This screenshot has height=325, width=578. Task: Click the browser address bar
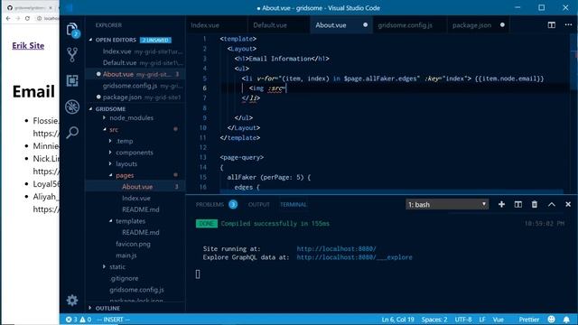tap(51, 18)
